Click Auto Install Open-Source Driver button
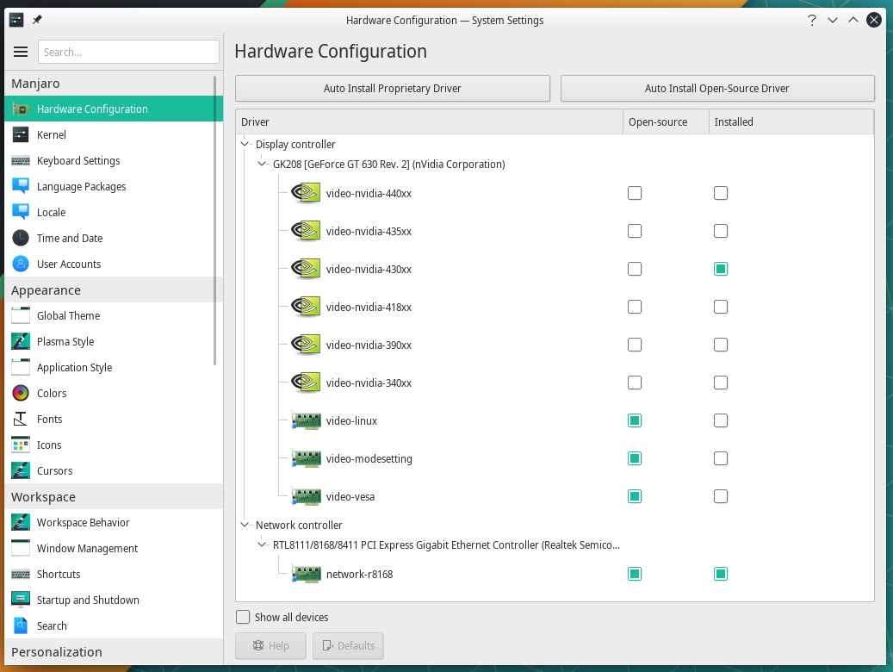This screenshot has height=672, width=893. click(717, 89)
